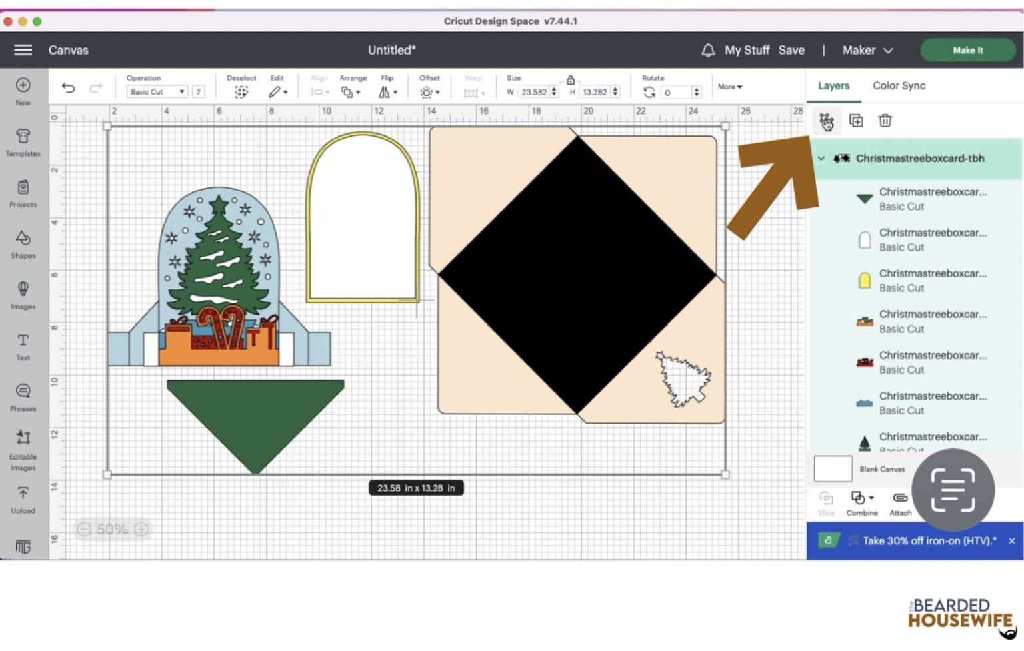Image resolution: width=1024 pixels, height=651 pixels.
Task: Duplicate the selected layer
Action: point(856,121)
